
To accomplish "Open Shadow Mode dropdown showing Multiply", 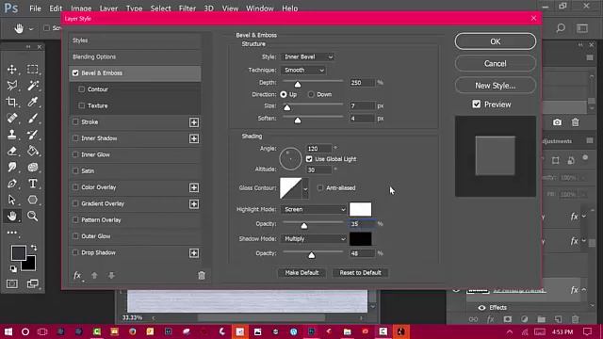I will [x=314, y=238].
